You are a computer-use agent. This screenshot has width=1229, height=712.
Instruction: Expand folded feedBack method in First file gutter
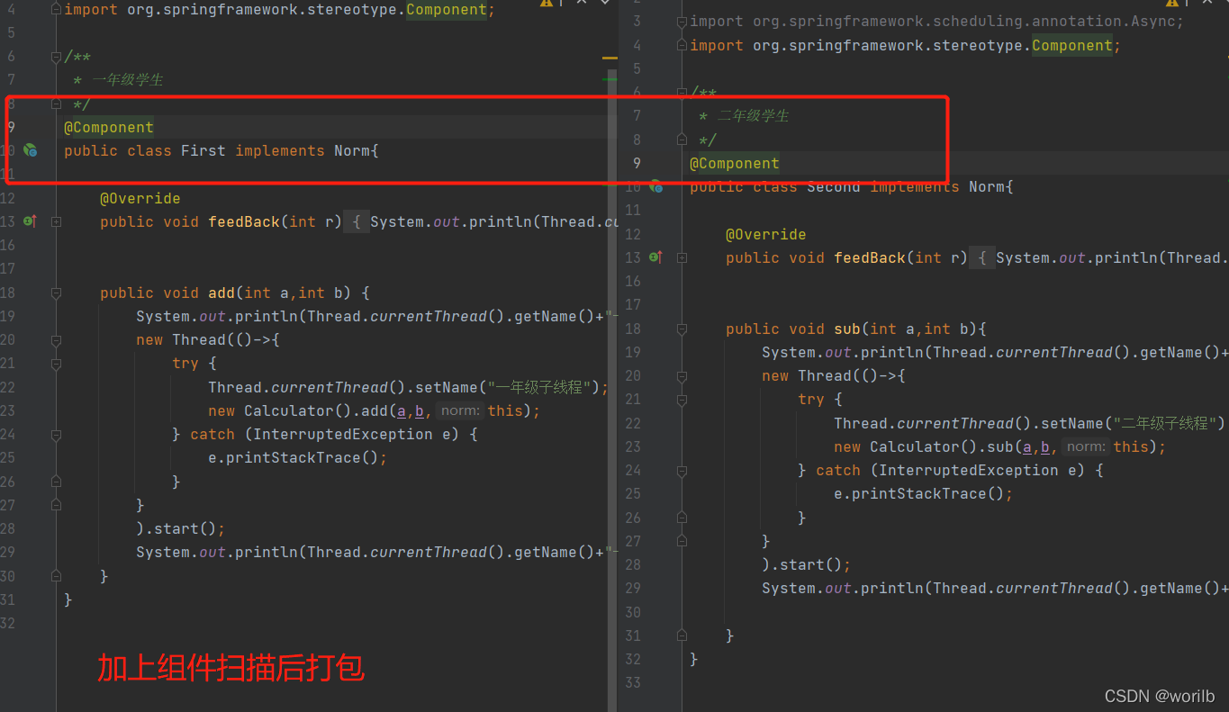(x=56, y=221)
